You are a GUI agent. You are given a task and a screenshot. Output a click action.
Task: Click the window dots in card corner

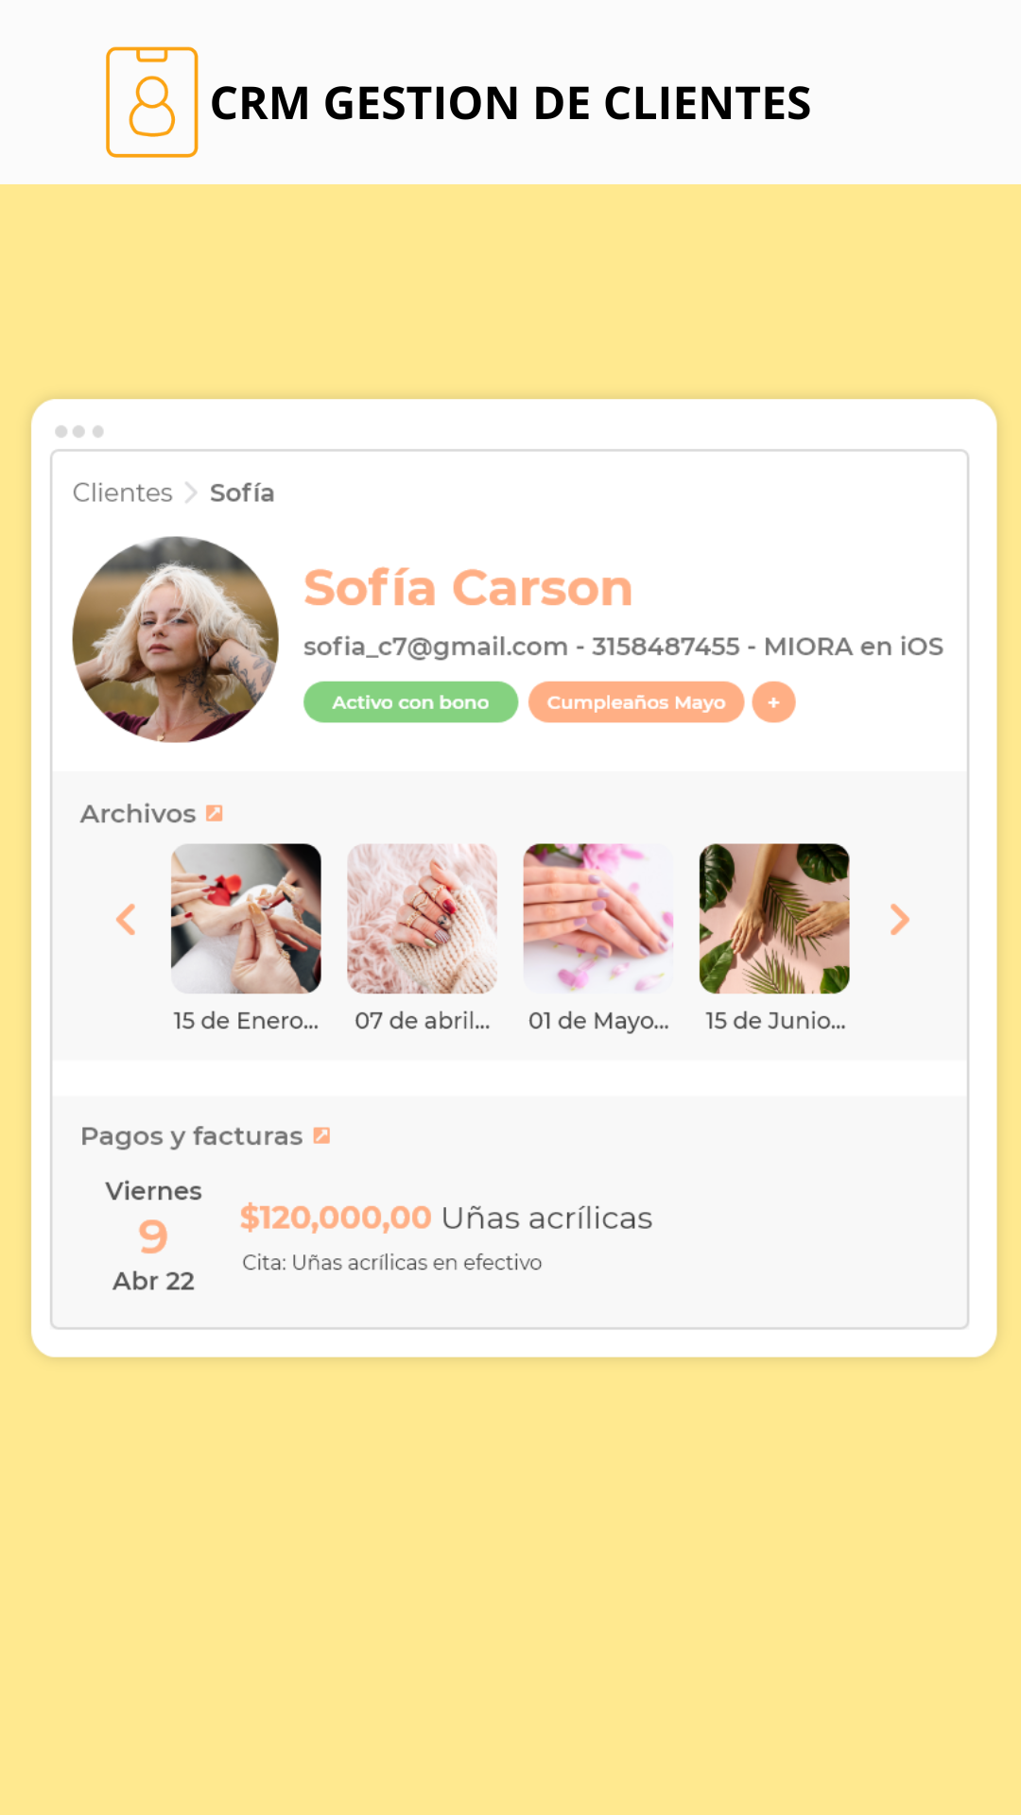[79, 431]
